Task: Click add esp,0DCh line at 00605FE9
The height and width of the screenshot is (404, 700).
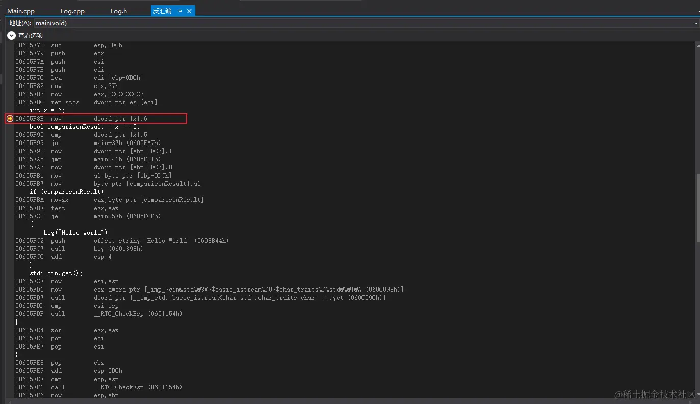Action: (69, 371)
